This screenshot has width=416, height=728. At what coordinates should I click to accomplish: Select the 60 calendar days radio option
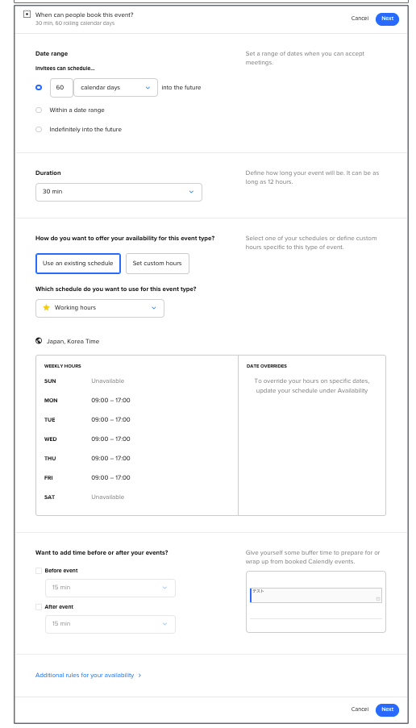tap(39, 87)
